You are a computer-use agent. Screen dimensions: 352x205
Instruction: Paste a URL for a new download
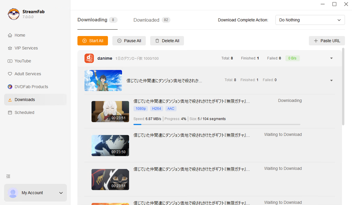point(327,41)
